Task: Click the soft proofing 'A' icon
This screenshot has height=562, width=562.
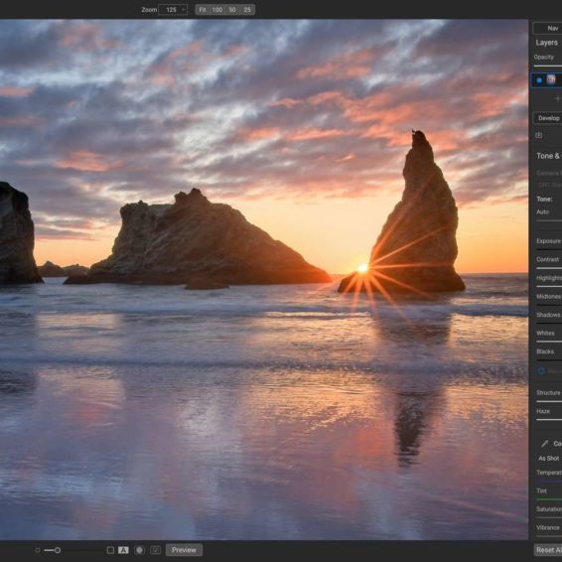Action: click(x=123, y=550)
